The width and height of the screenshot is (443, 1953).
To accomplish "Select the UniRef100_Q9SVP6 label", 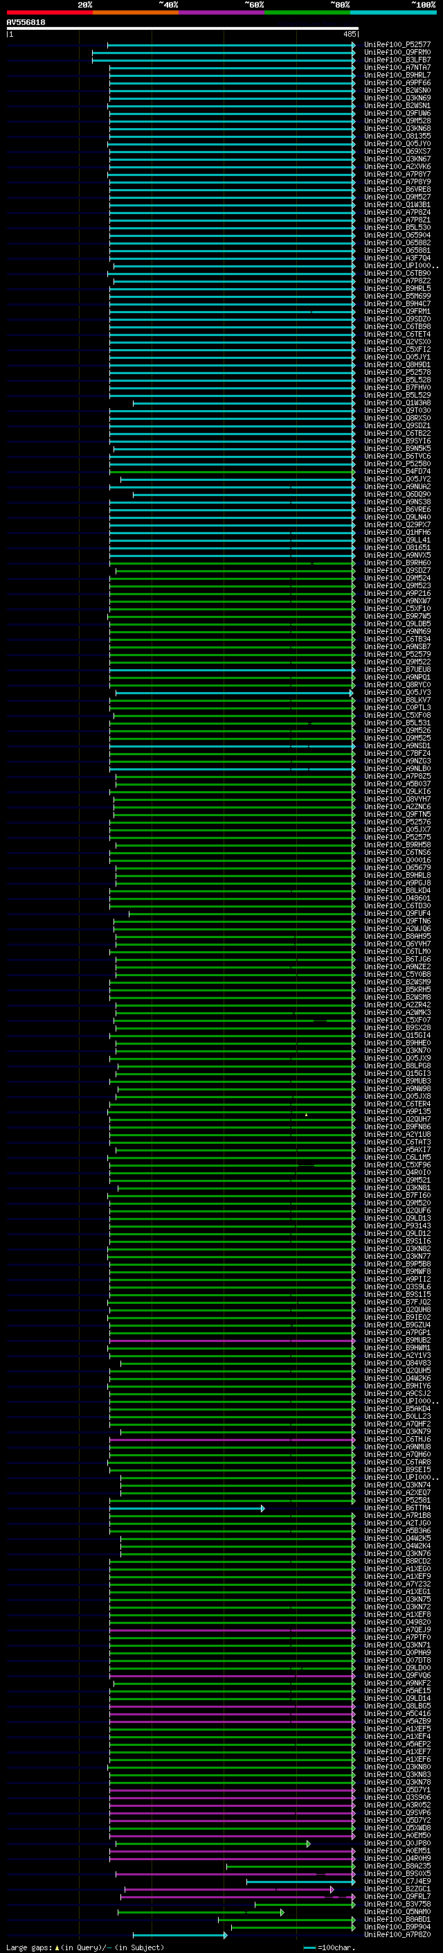I will click(x=397, y=1813).
